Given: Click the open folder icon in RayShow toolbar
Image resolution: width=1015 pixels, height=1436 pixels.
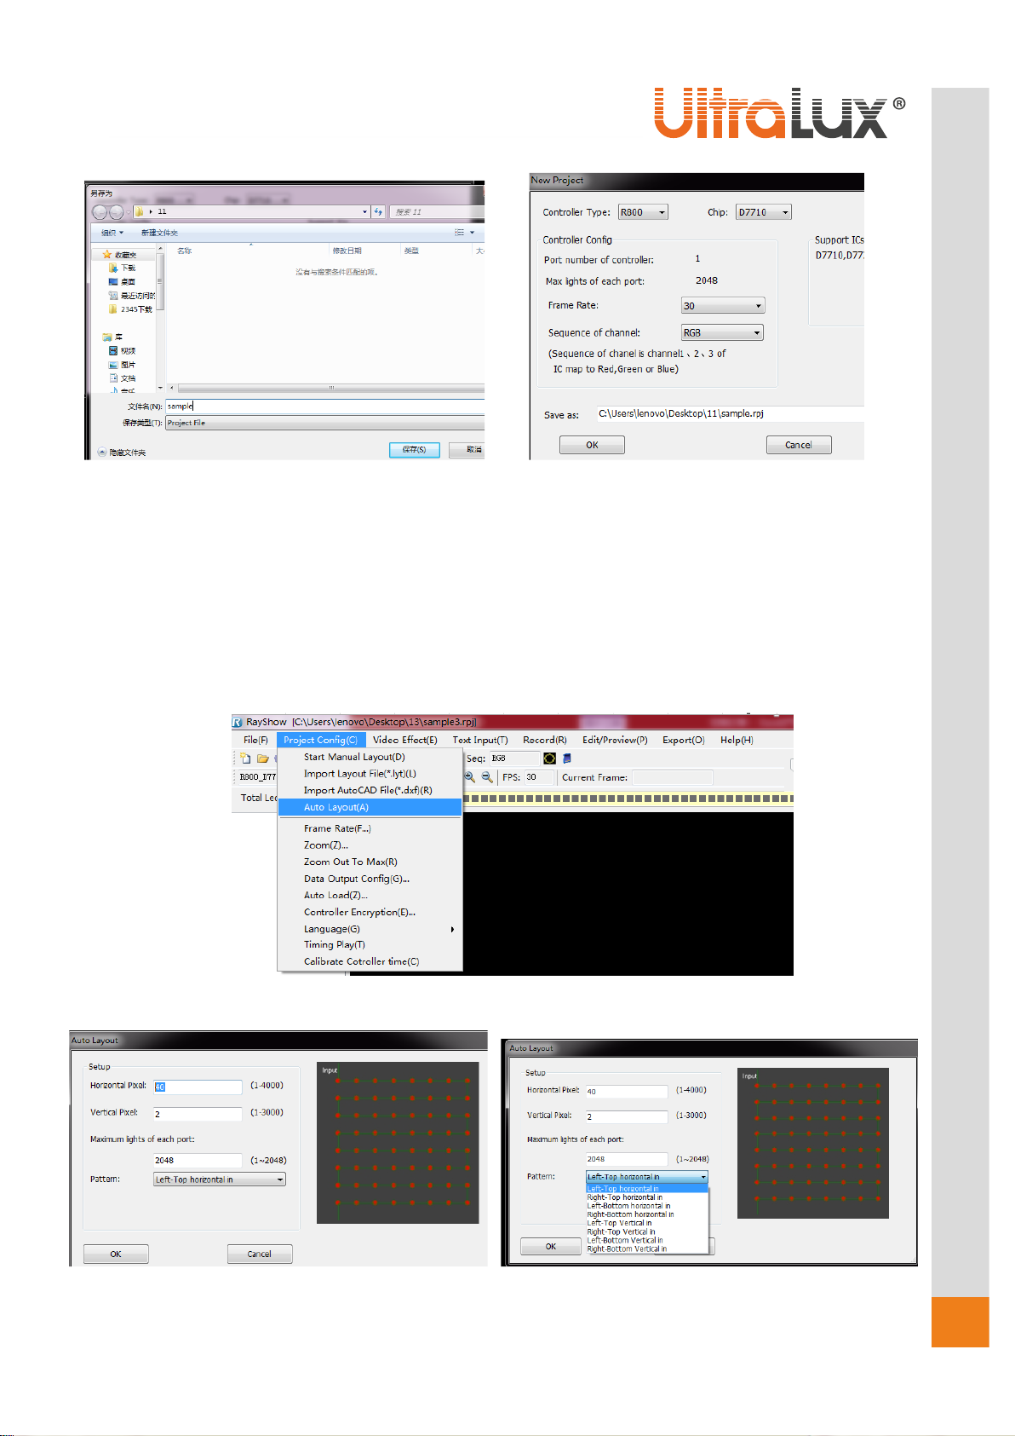Looking at the screenshot, I should [263, 758].
